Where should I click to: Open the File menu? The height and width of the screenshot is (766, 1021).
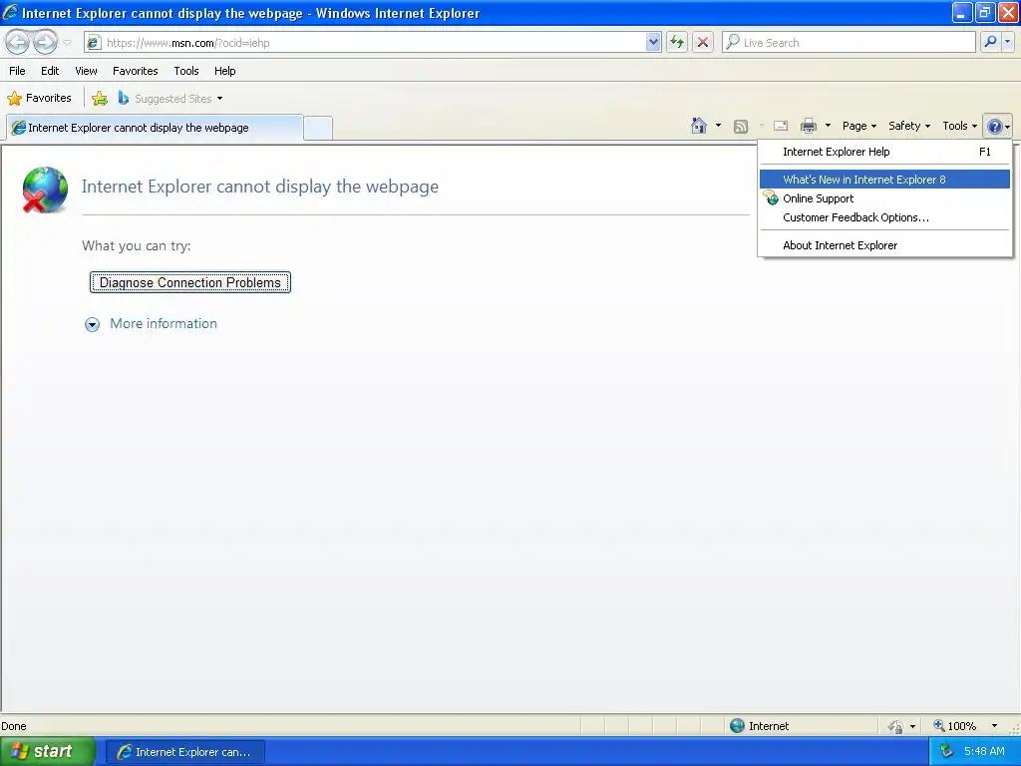coord(18,71)
